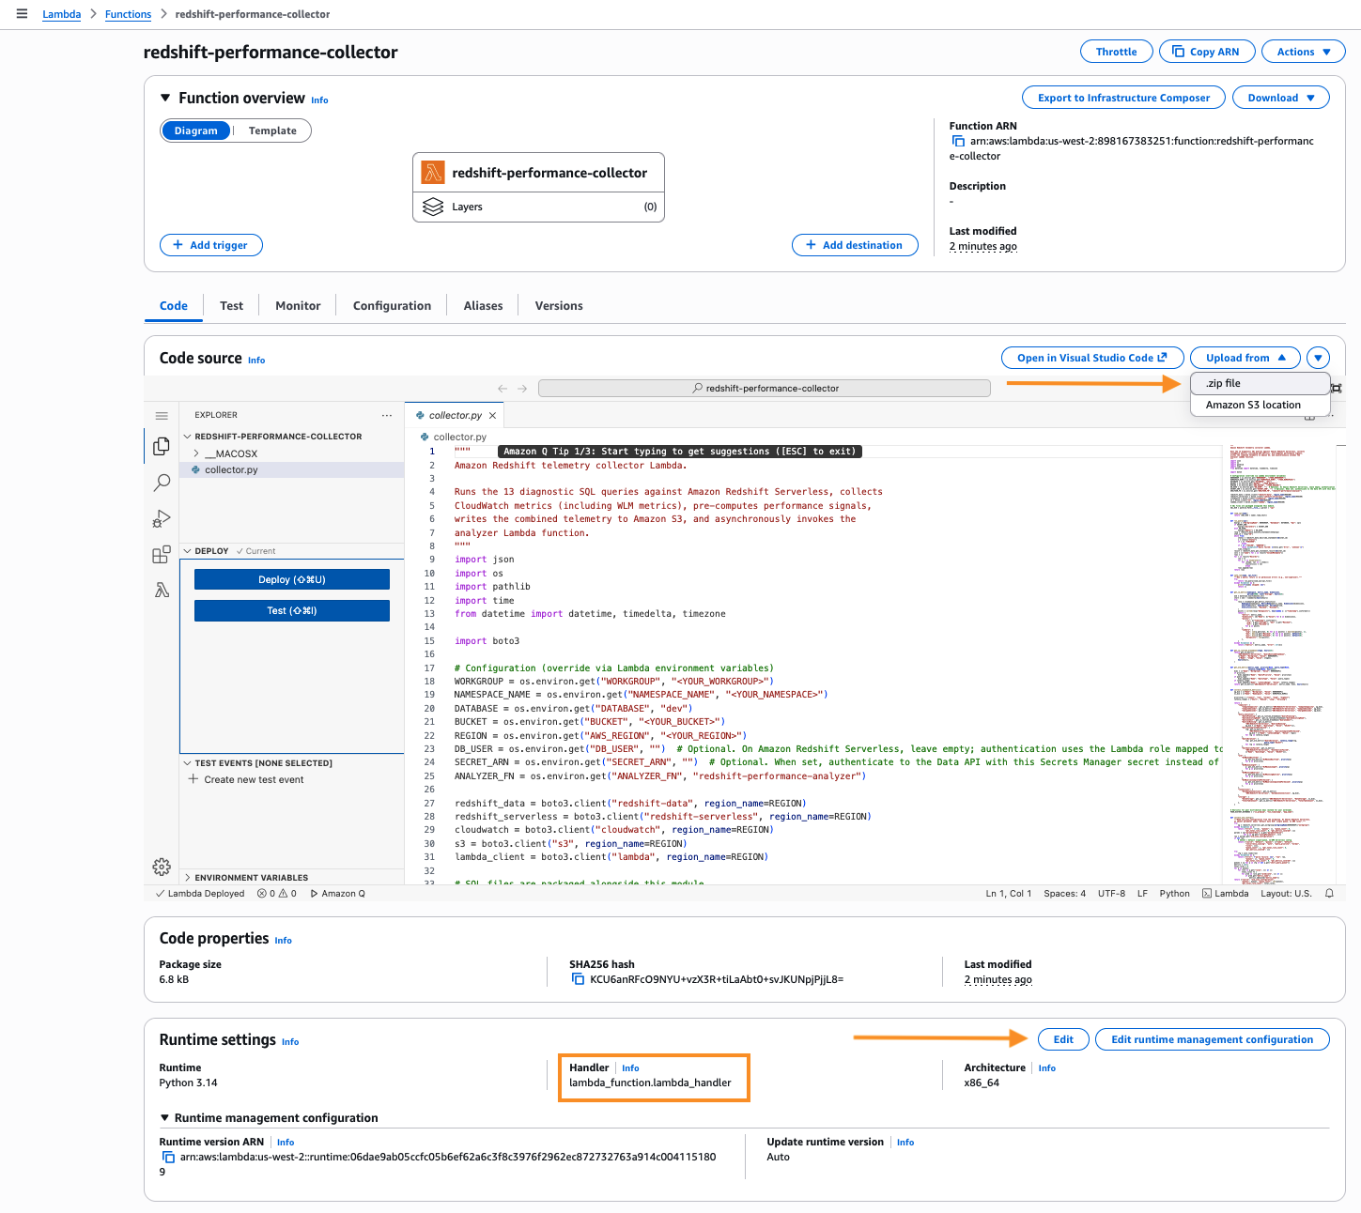This screenshot has height=1213, width=1361.
Task: Click the Throttle button
Action: [x=1116, y=52]
